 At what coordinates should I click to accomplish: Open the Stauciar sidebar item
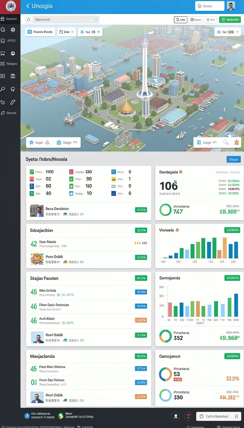coord(10,19)
